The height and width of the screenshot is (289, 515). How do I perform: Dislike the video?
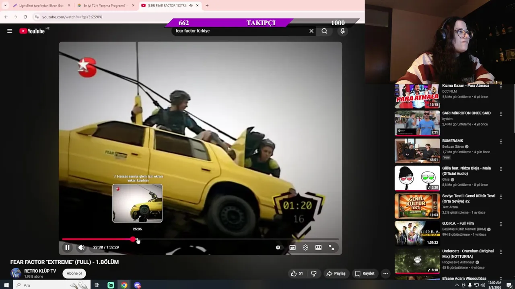click(x=313, y=273)
